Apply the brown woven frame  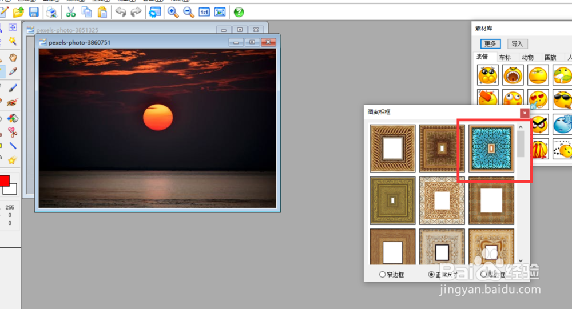[491, 200]
